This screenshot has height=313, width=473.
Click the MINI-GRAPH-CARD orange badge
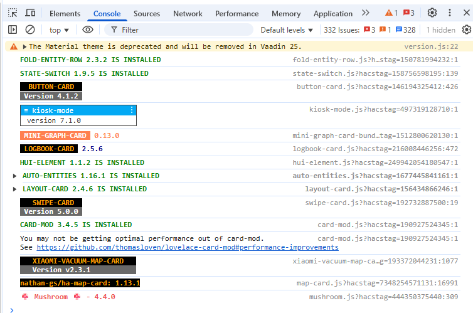point(55,135)
